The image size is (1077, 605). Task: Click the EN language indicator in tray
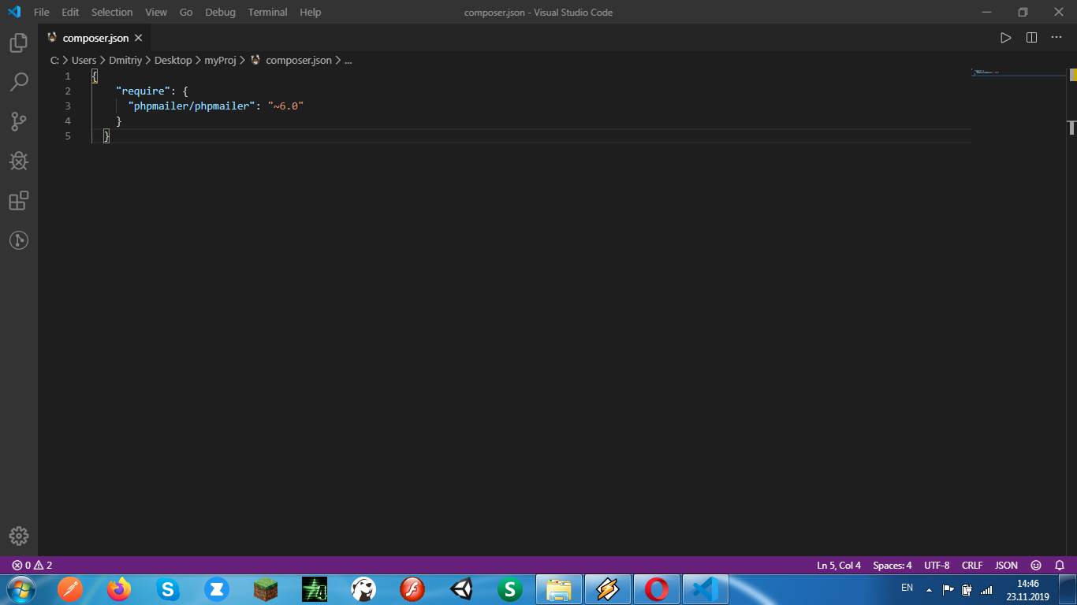[x=907, y=588]
